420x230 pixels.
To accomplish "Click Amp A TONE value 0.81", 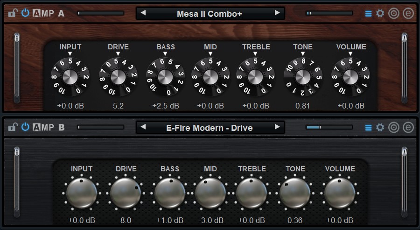I will click(x=302, y=106).
